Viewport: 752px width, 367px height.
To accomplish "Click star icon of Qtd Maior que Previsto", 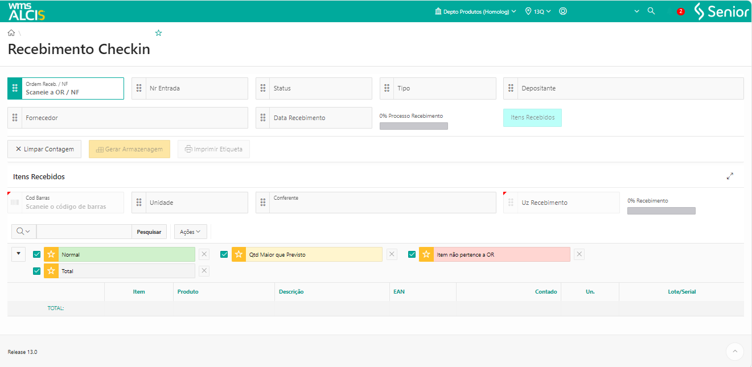I will [239, 254].
